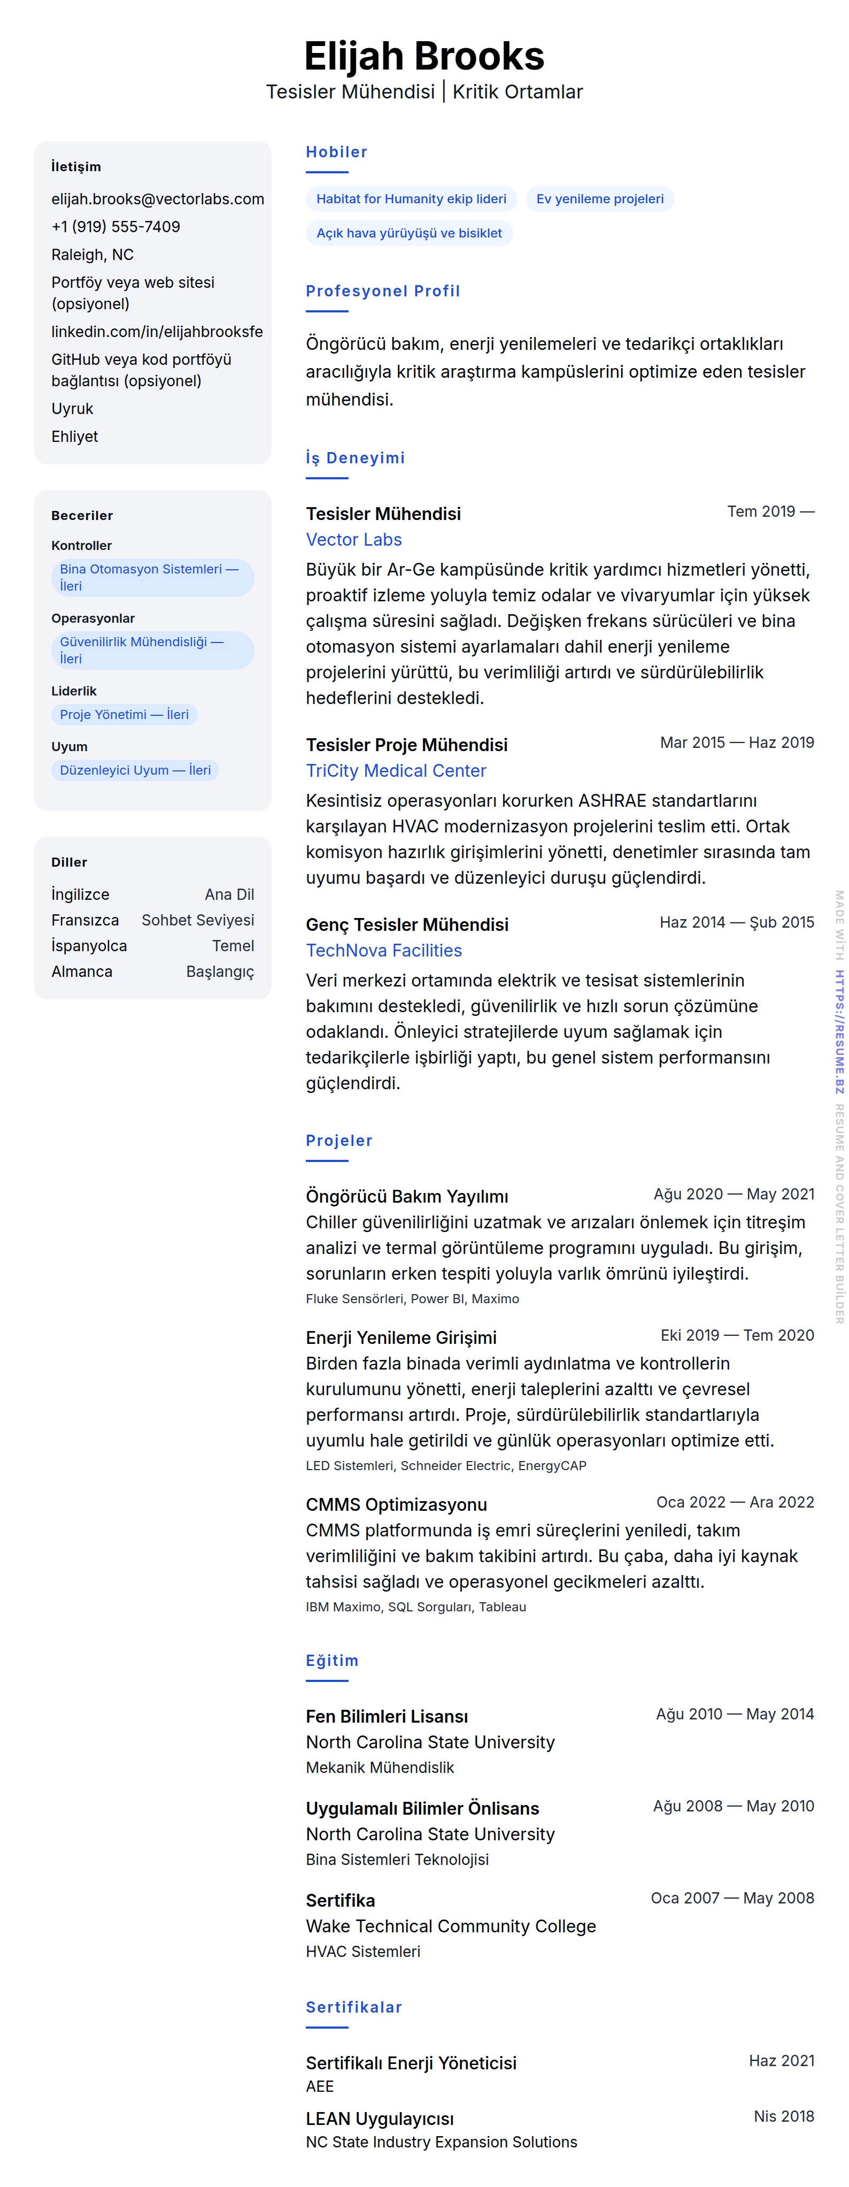This screenshot has width=849, height=2187.
Task: Click the Öngörücü Bakım Yayılımı project title
Action: [406, 1195]
